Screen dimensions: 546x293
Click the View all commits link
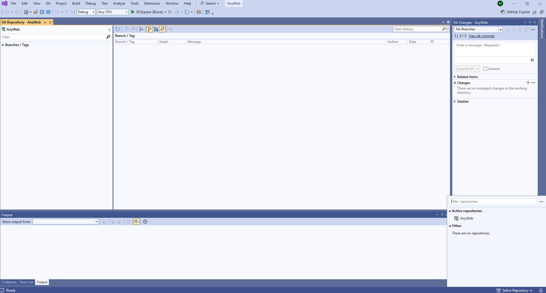coord(481,36)
